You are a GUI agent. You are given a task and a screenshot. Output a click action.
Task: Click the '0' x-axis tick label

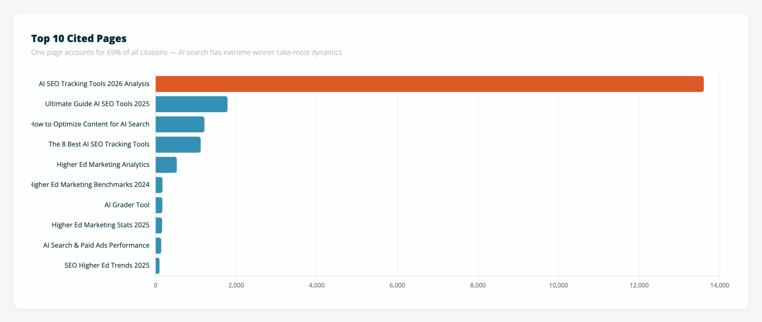point(155,285)
